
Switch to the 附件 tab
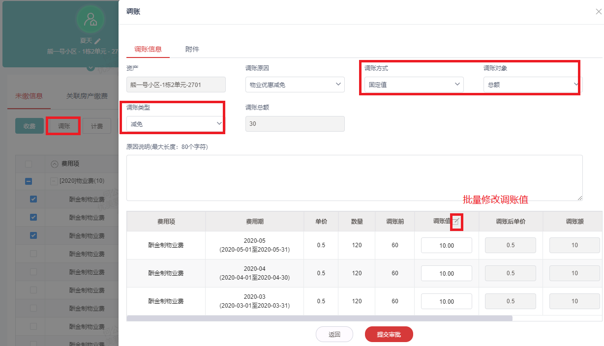pos(192,49)
